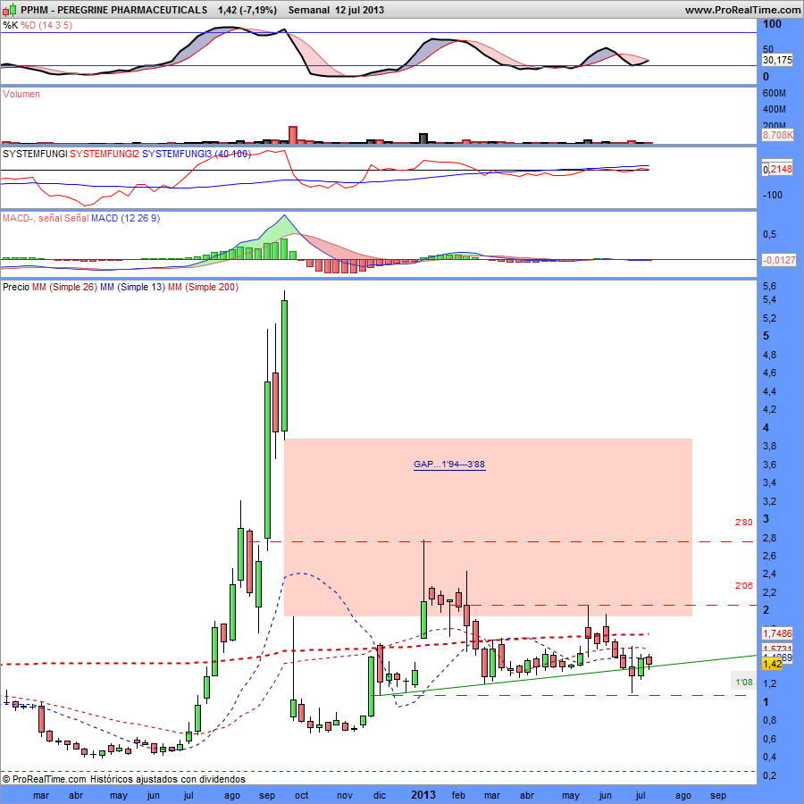Click the 2'80 resistance level label
The width and height of the screenshot is (804, 804).
click(x=743, y=523)
